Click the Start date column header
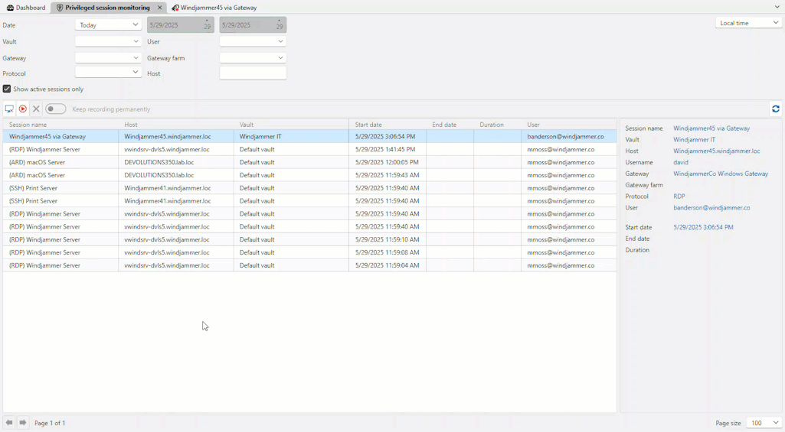The width and height of the screenshot is (785, 432). [368, 125]
